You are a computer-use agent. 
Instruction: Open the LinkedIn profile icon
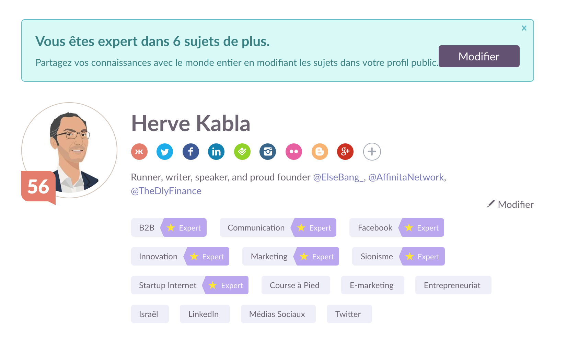point(216,152)
